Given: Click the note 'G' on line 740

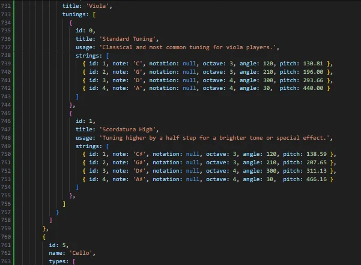Looking at the screenshot, I should coord(138,72).
